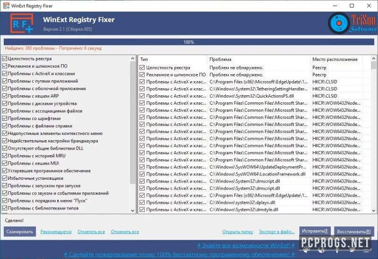Toggle Проблемы с ActiveX и классами category
The image size is (378, 259).
pos(5,74)
